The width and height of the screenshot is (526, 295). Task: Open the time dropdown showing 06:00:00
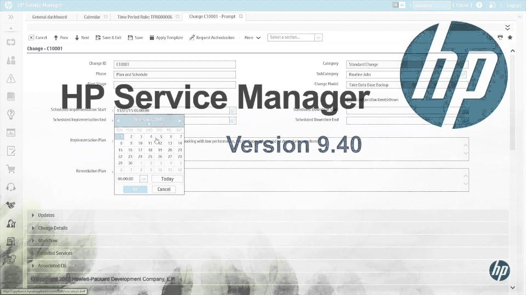coord(143,179)
